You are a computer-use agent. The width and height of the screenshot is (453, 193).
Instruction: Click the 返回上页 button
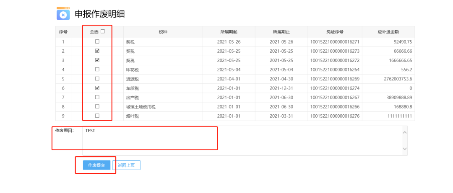[126, 165]
